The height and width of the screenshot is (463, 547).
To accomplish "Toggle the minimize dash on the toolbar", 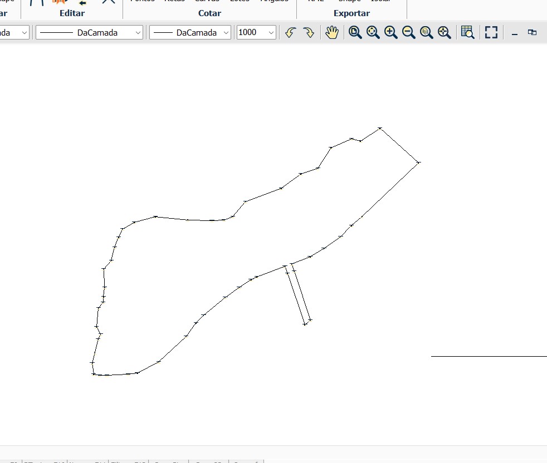I will (514, 33).
